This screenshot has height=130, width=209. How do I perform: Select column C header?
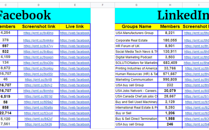[x=9, y=5]
